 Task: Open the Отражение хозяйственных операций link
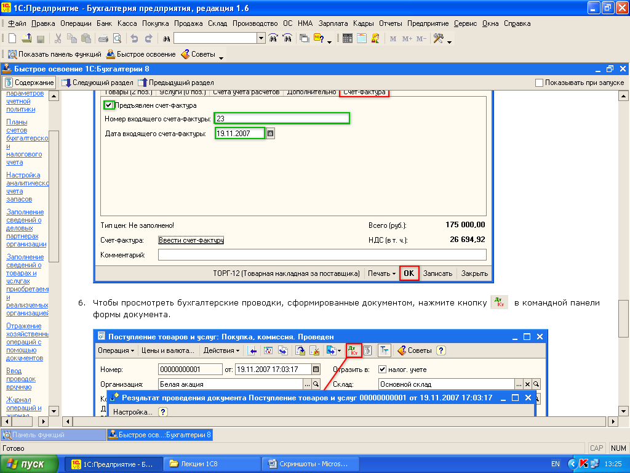click(x=27, y=342)
